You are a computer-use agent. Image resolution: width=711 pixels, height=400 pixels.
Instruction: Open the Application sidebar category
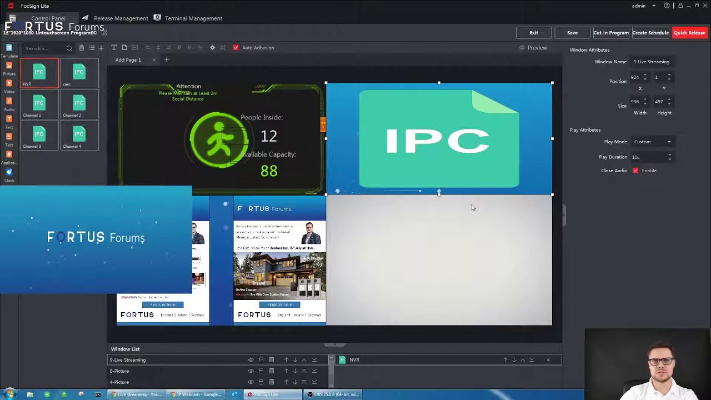[9, 158]
